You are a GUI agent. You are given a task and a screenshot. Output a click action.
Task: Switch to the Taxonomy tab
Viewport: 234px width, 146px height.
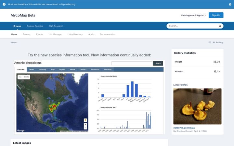[x=42, y=69]
